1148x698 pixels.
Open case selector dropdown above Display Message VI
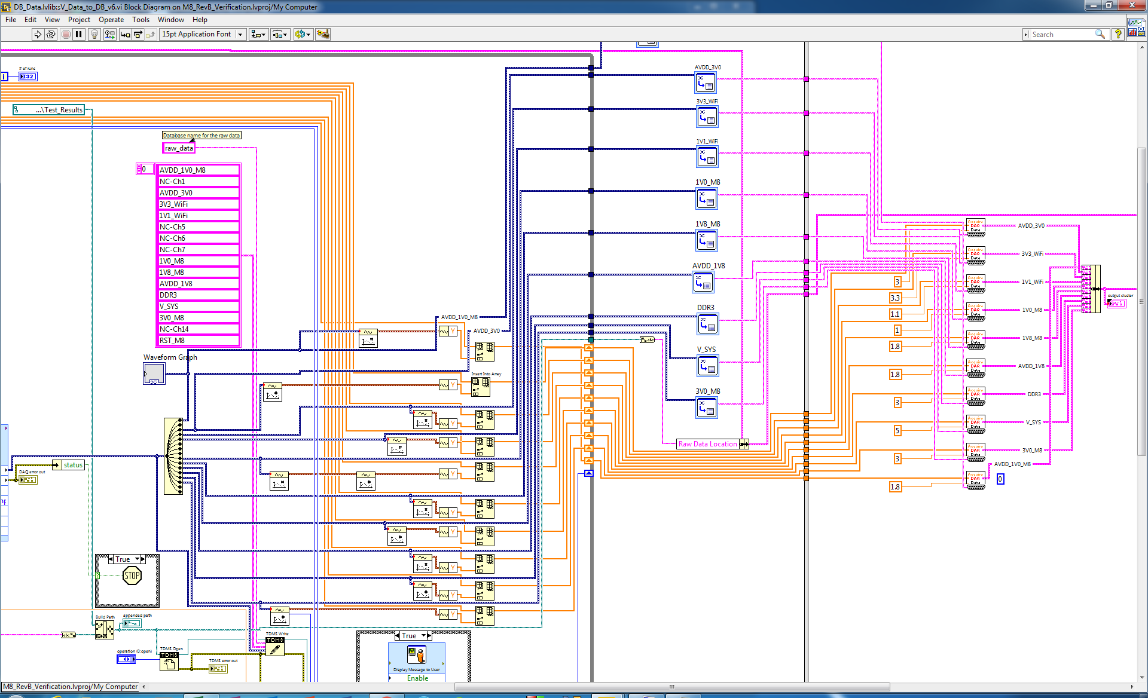423,636
